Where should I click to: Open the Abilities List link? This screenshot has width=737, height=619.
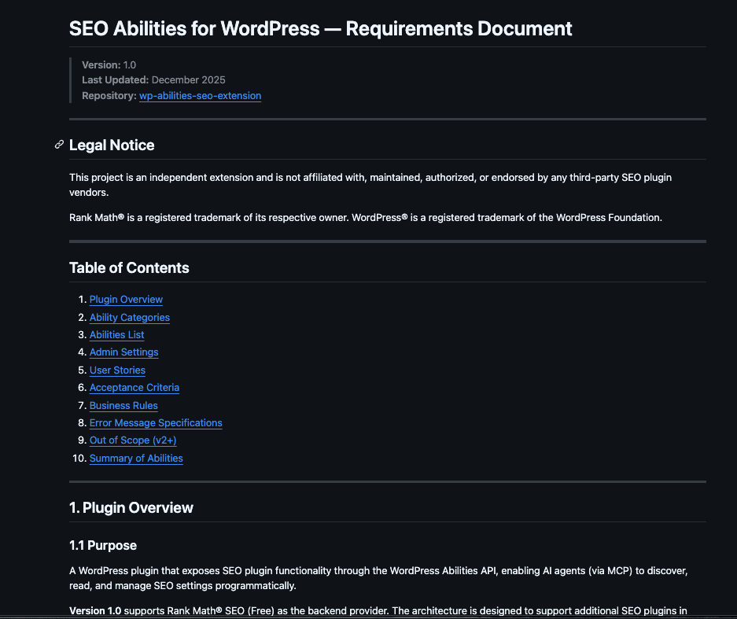(x=116, y=334)
